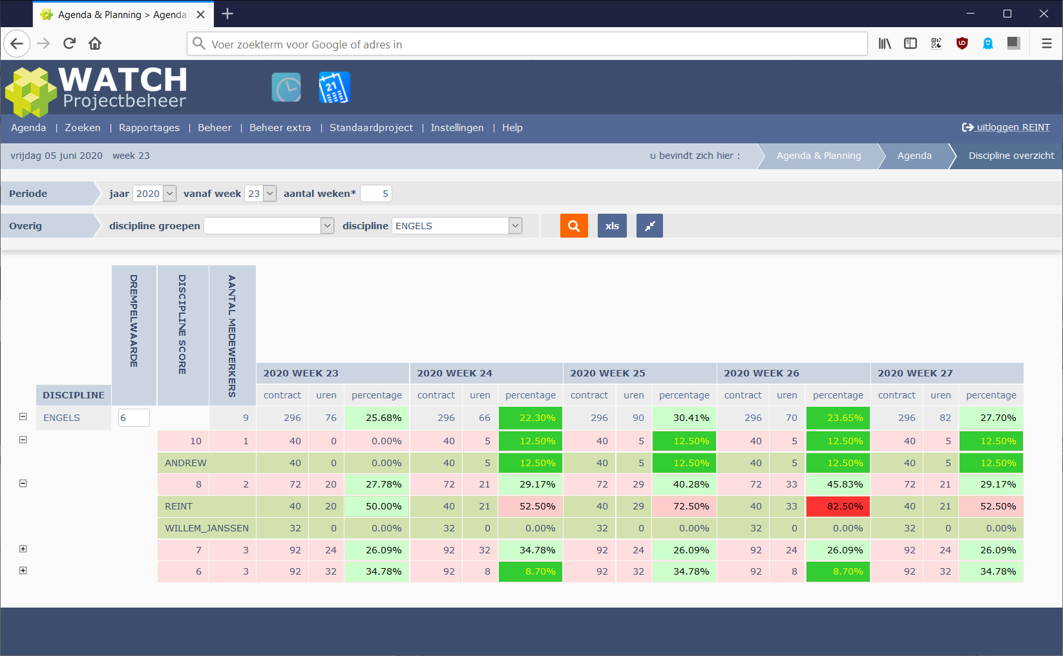Viewport: 1063px width, 656px height.
Task: Open the browser home page
Action: [x=95, y=44]
